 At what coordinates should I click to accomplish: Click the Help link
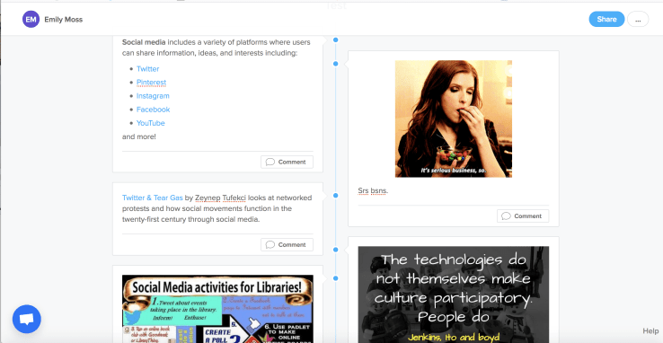click(x=650, y=330)
